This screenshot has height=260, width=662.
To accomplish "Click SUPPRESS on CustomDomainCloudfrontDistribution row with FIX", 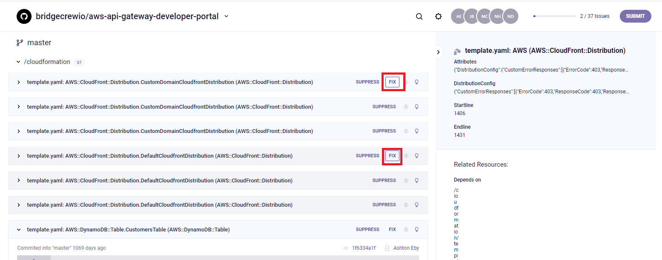I will point(367,82).
